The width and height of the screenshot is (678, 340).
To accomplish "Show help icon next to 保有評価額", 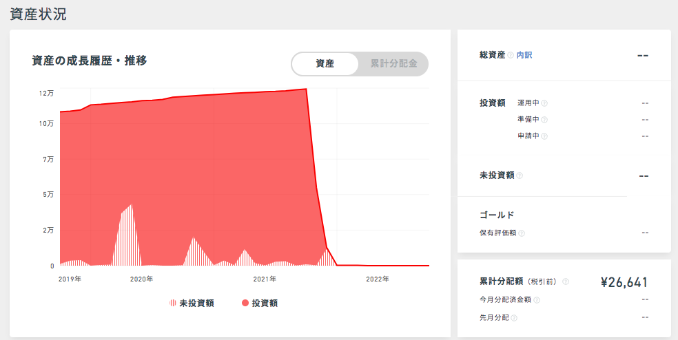I will [522, 233].
